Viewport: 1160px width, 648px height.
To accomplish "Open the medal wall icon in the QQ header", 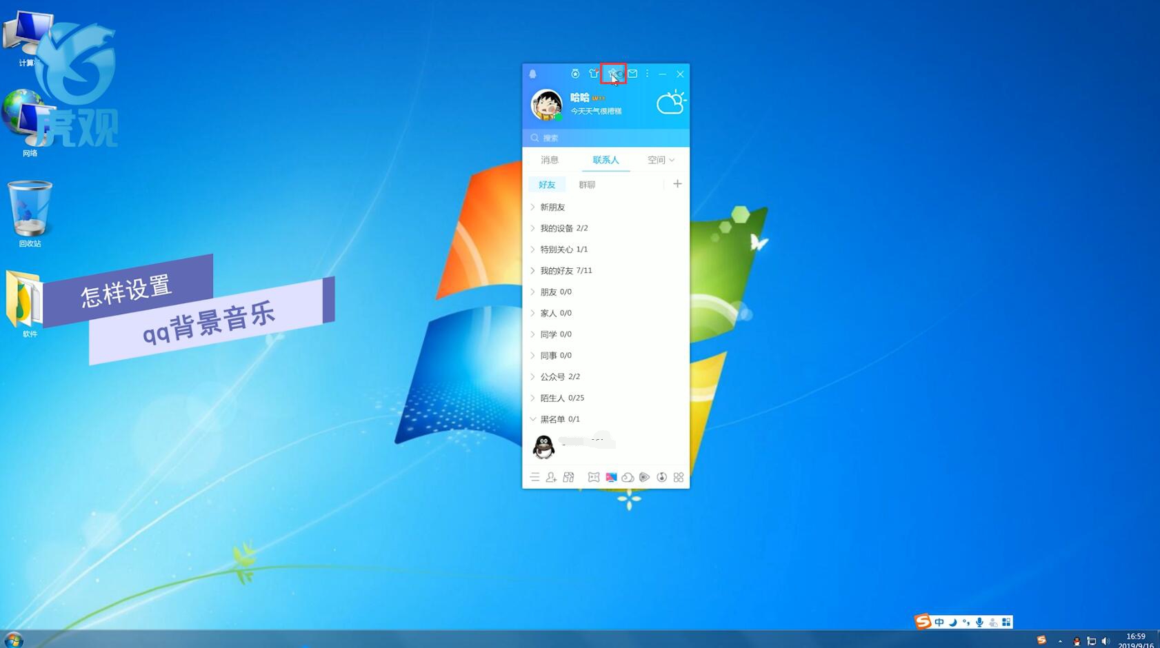I will pyautogui.click(x=575, y=74).
